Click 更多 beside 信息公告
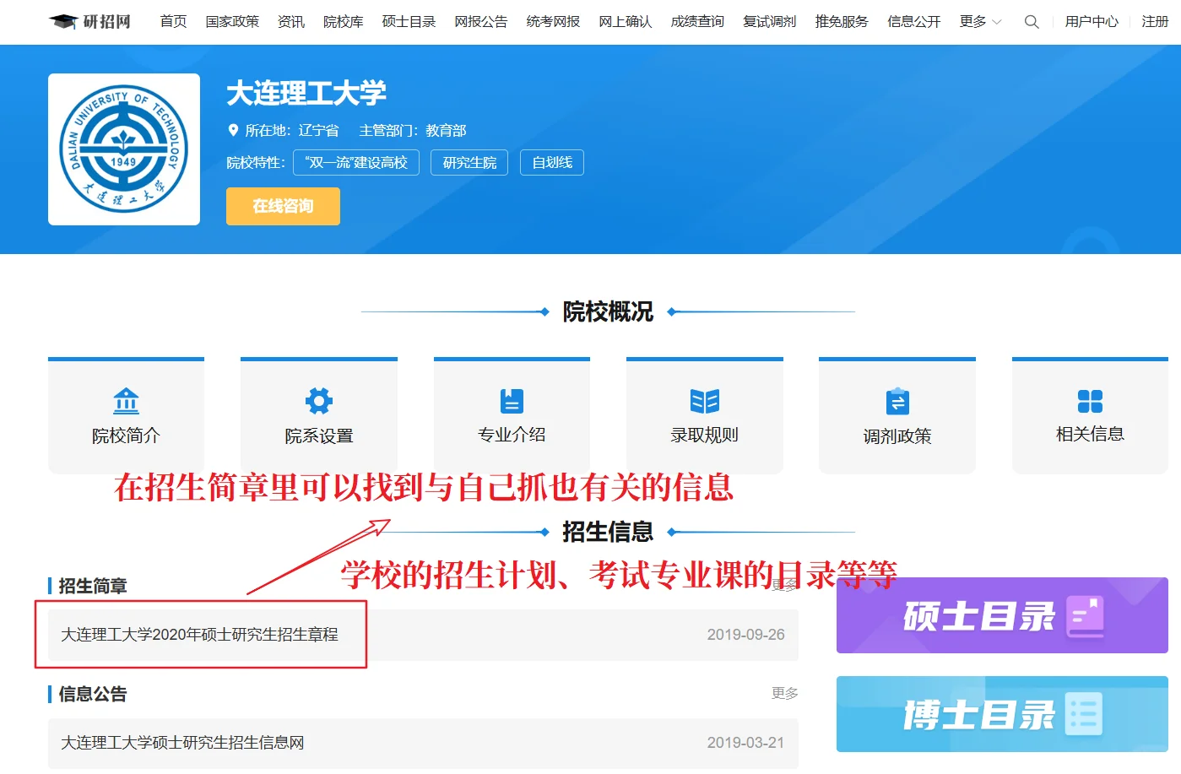This screenshot has height=774, width=1181. [784, 693]
